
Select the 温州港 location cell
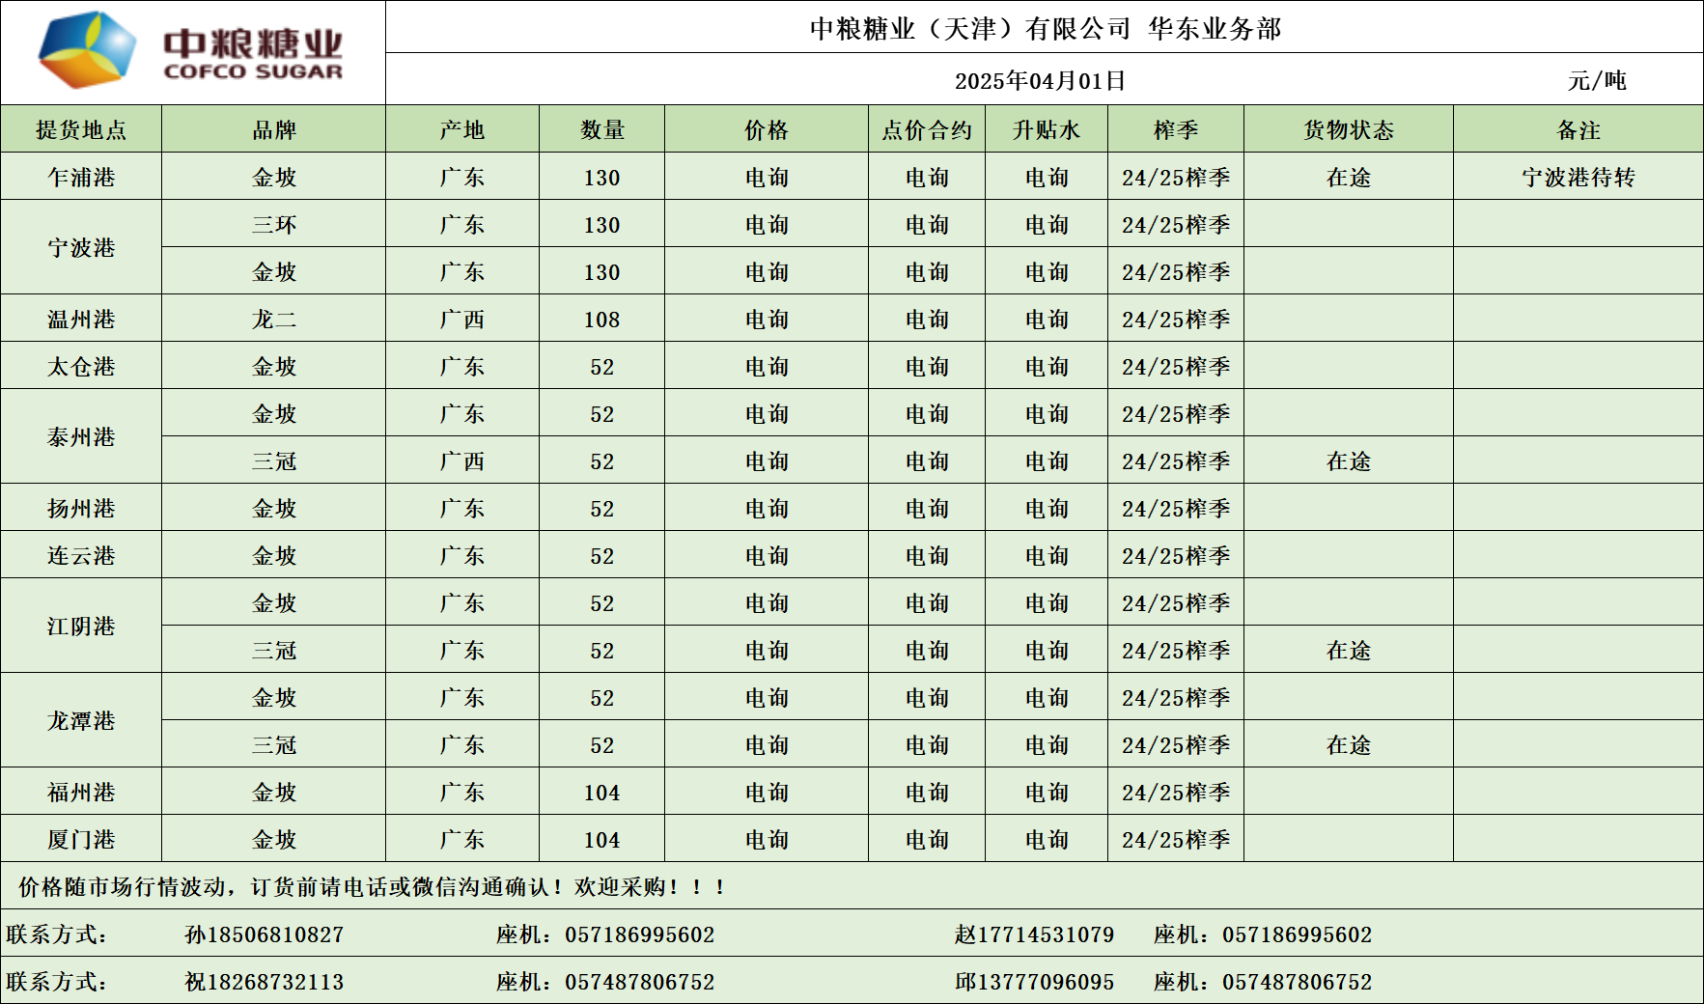(x=81, y=319)
